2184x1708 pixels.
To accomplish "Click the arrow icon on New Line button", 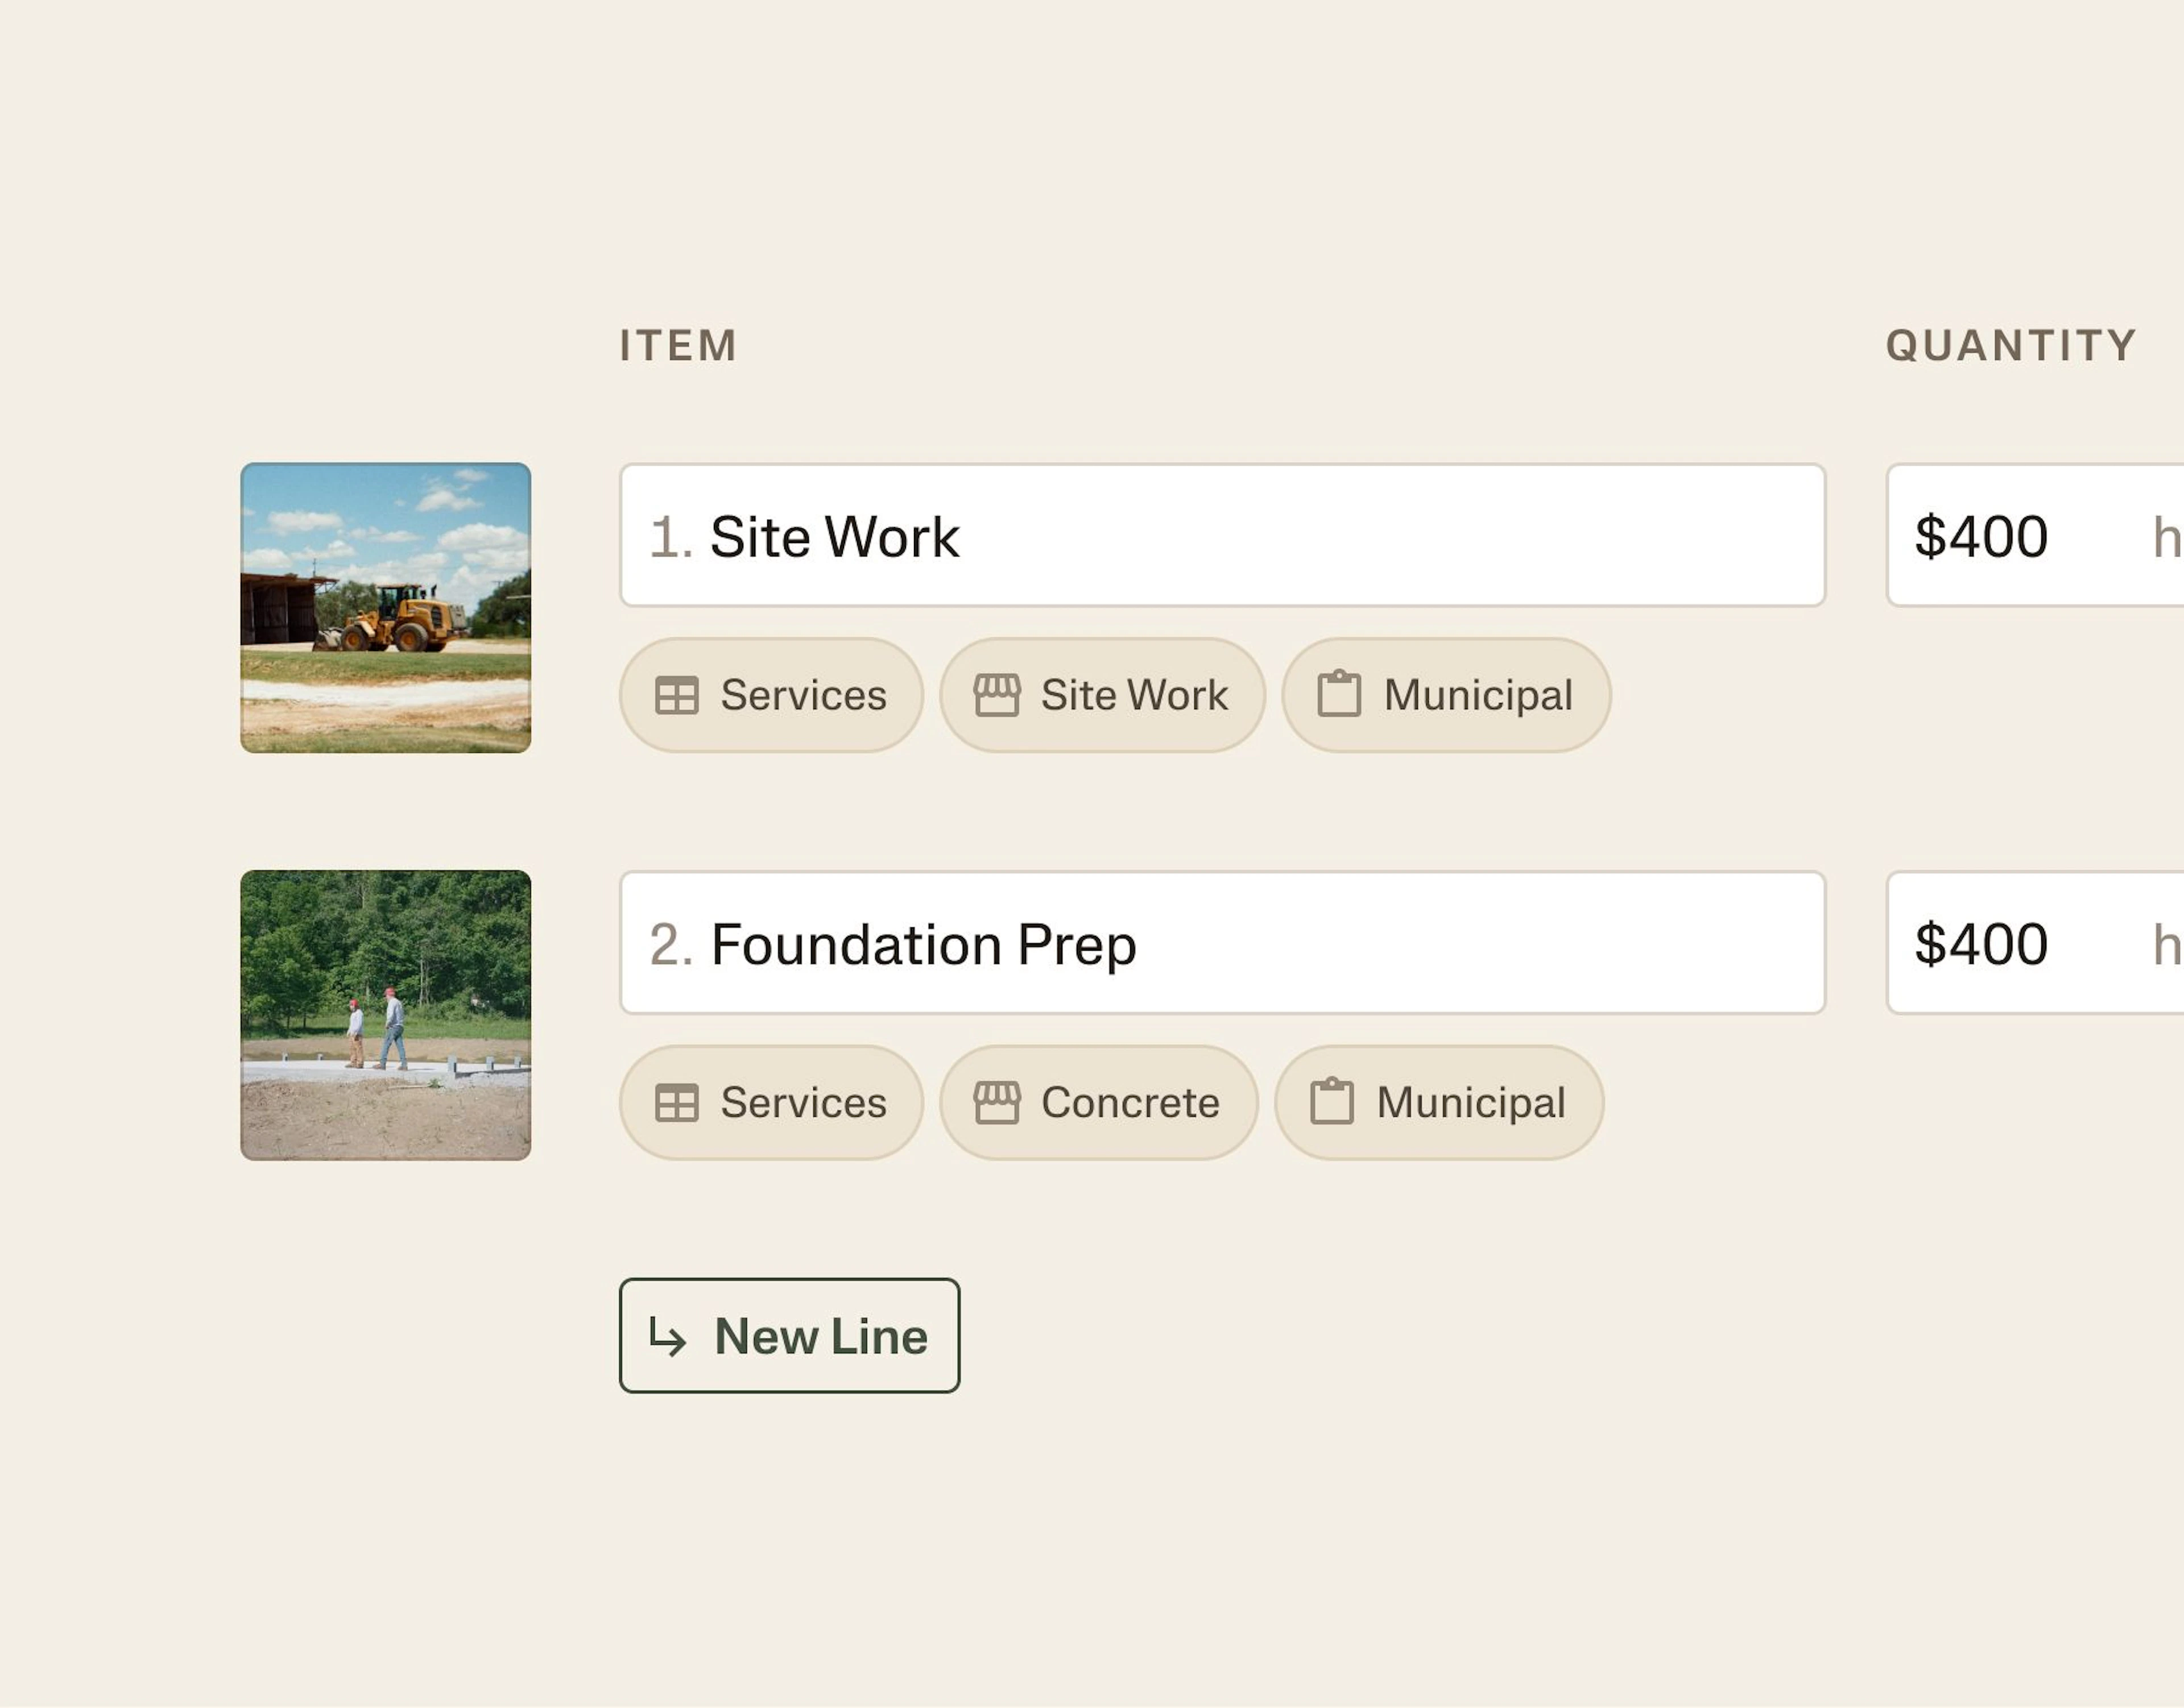I will pos(667,1337).
